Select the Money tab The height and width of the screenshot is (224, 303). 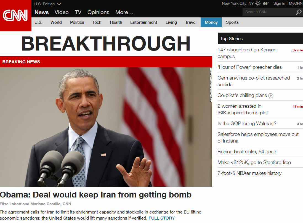click(x=211, y=22)
